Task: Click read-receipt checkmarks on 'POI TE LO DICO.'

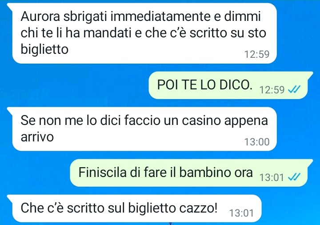Action: point(294,89)
